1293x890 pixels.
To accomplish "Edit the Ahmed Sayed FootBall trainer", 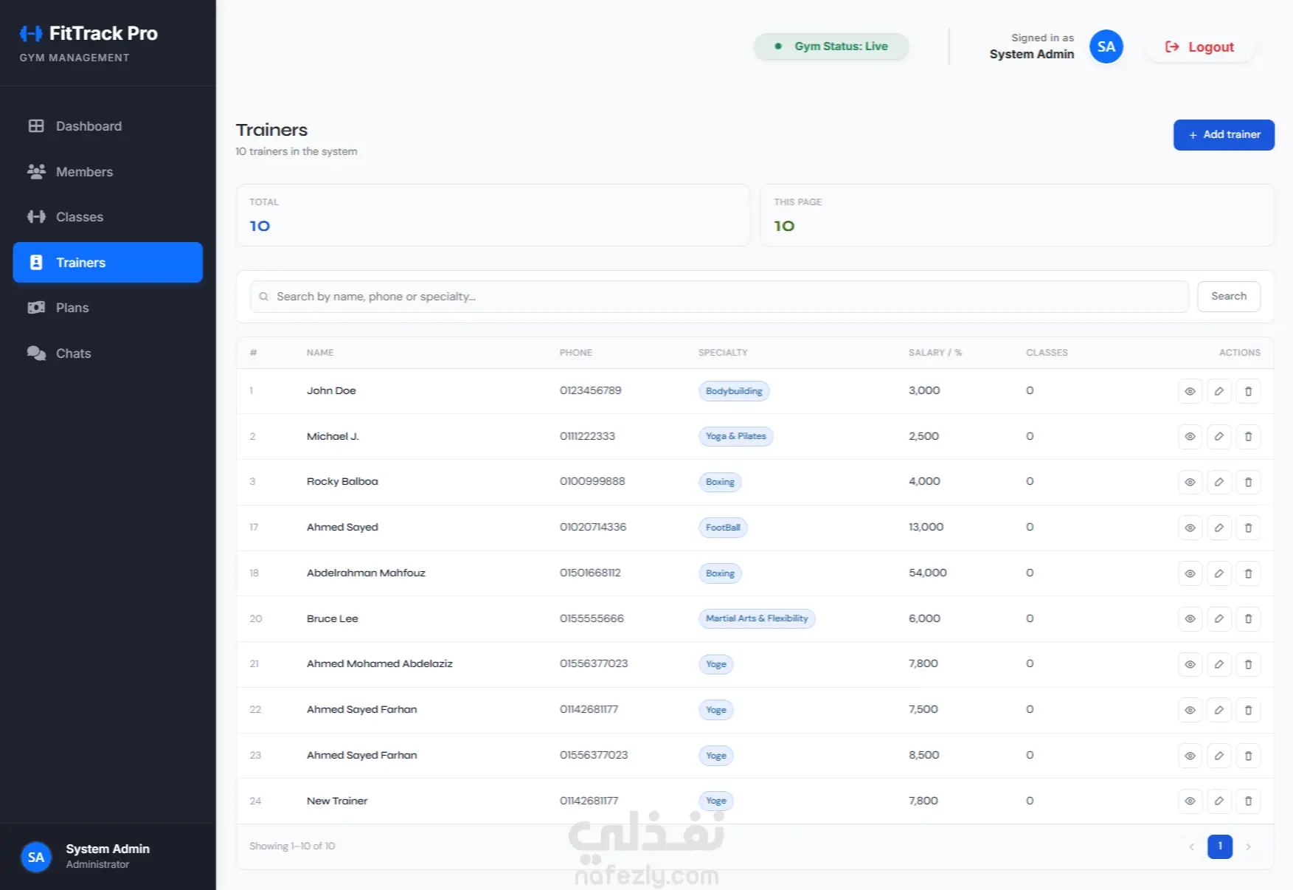I will click(x=1219, y=528).
